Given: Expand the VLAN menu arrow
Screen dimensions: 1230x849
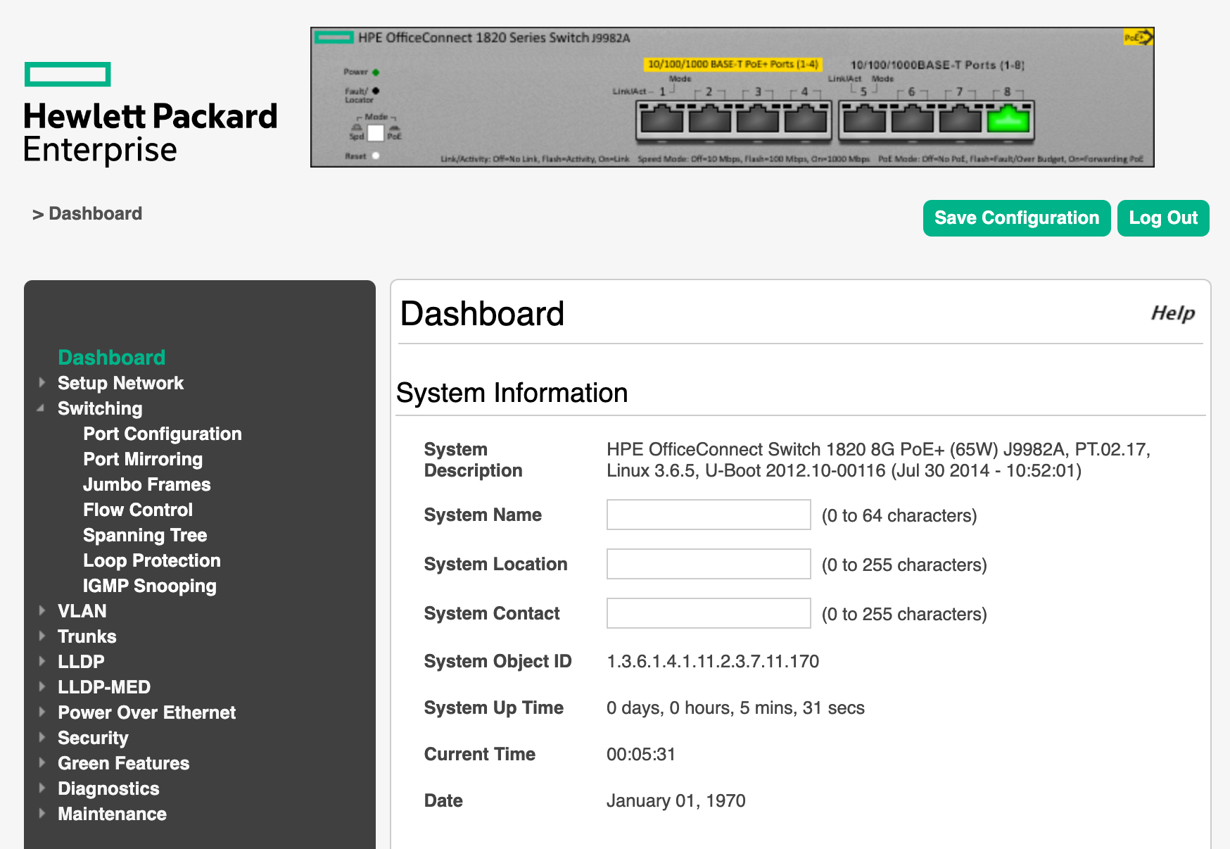Looking at the screenshot, I should [x=42, y=610].
